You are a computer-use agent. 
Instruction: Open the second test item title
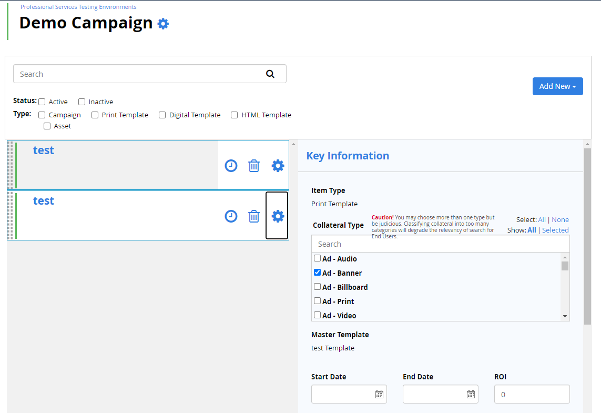click(43, 201)
